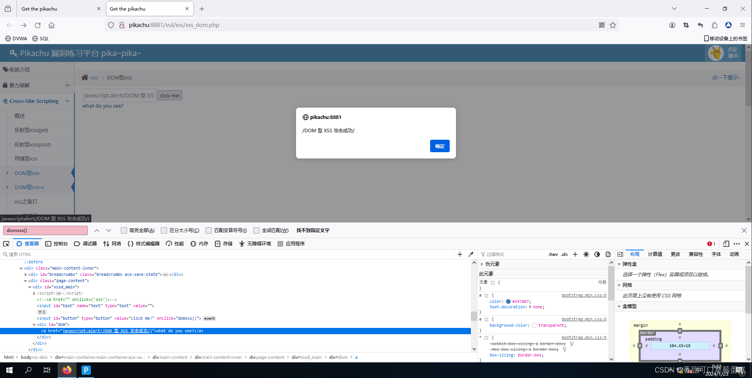The height and width of the screenshot is (378, 752).
Task: Open 点一下提示 hint link
Action: click(726, 77)
